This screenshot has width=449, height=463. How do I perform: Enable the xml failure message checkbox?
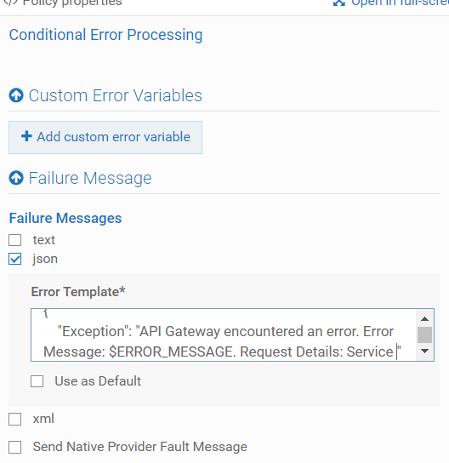14,419
